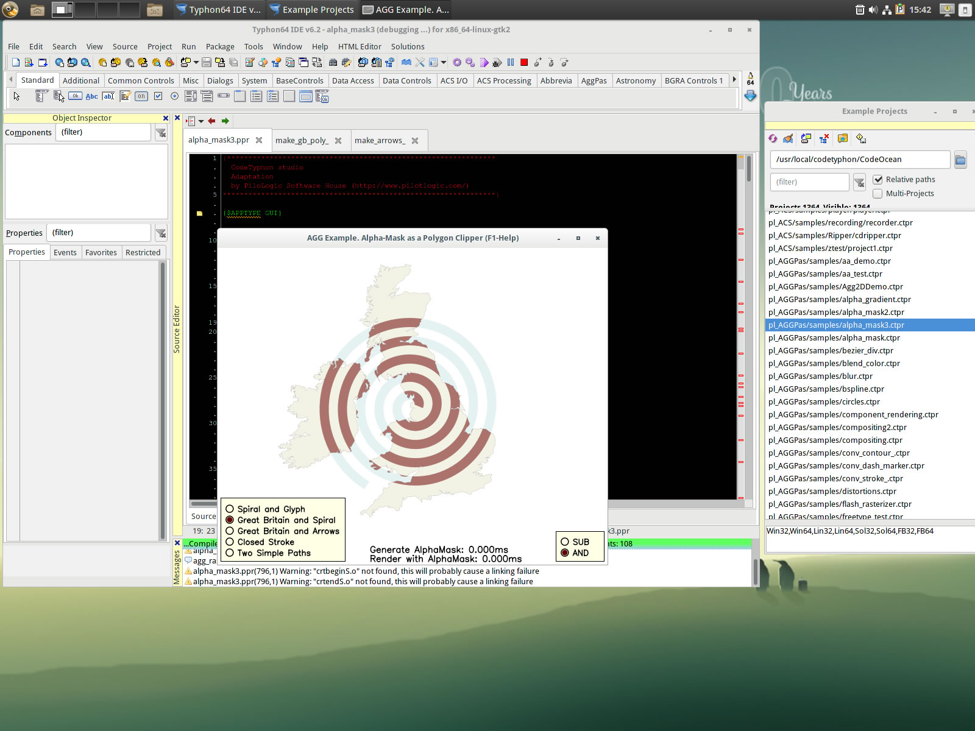975x731 pixels.
Task: Switch to the AggPas palette tab
Action: click(594, 80)
